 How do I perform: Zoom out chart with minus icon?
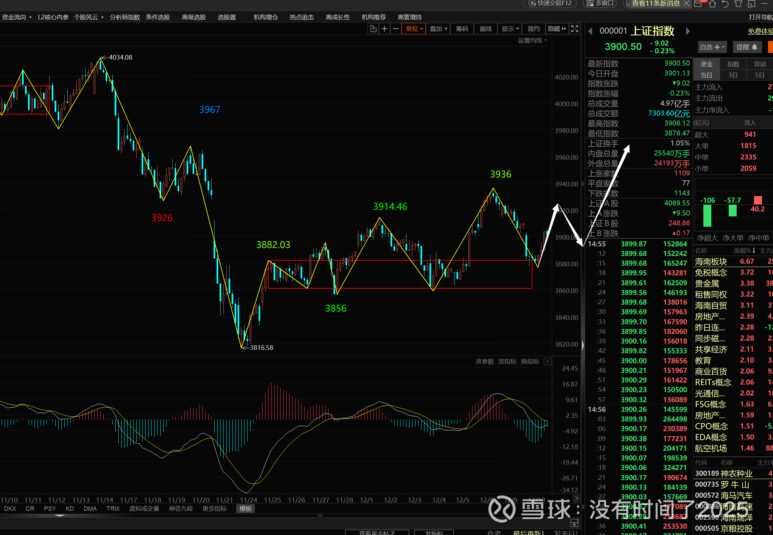point(396,29)
